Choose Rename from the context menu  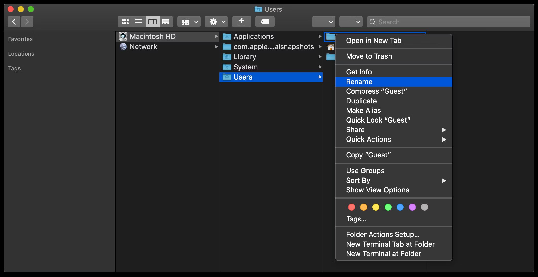tap(359, 82)
